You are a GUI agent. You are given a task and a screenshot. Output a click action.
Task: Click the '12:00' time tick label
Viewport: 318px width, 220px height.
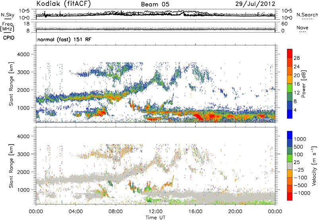[155, 212]
